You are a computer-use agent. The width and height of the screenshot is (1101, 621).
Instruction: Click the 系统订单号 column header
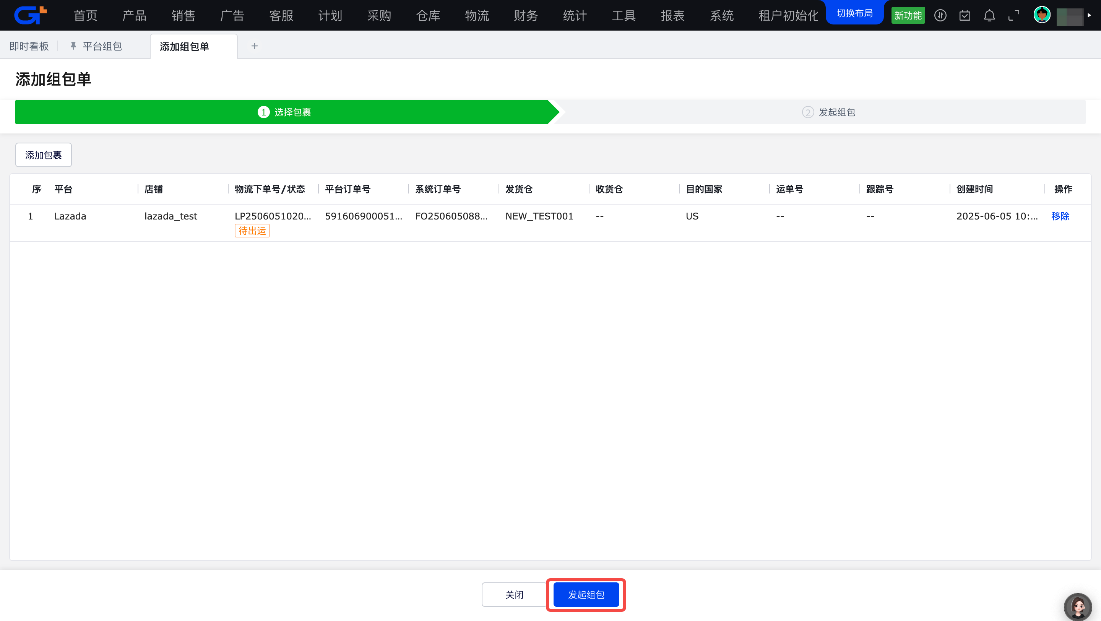[x=438, y=189]
